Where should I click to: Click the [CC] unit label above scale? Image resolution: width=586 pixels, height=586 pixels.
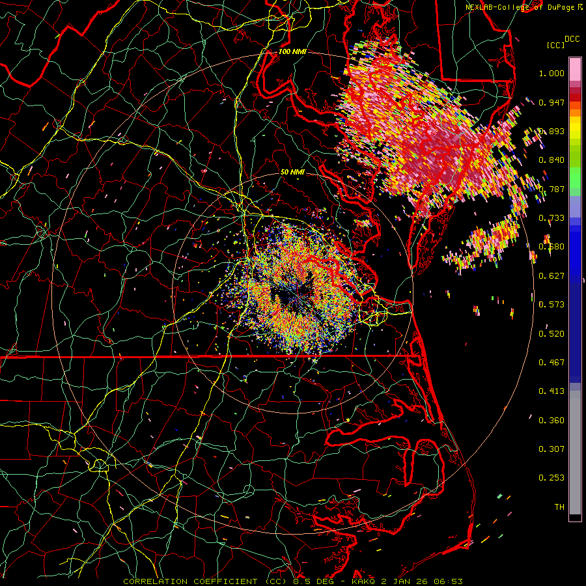[x=555, y=45]
